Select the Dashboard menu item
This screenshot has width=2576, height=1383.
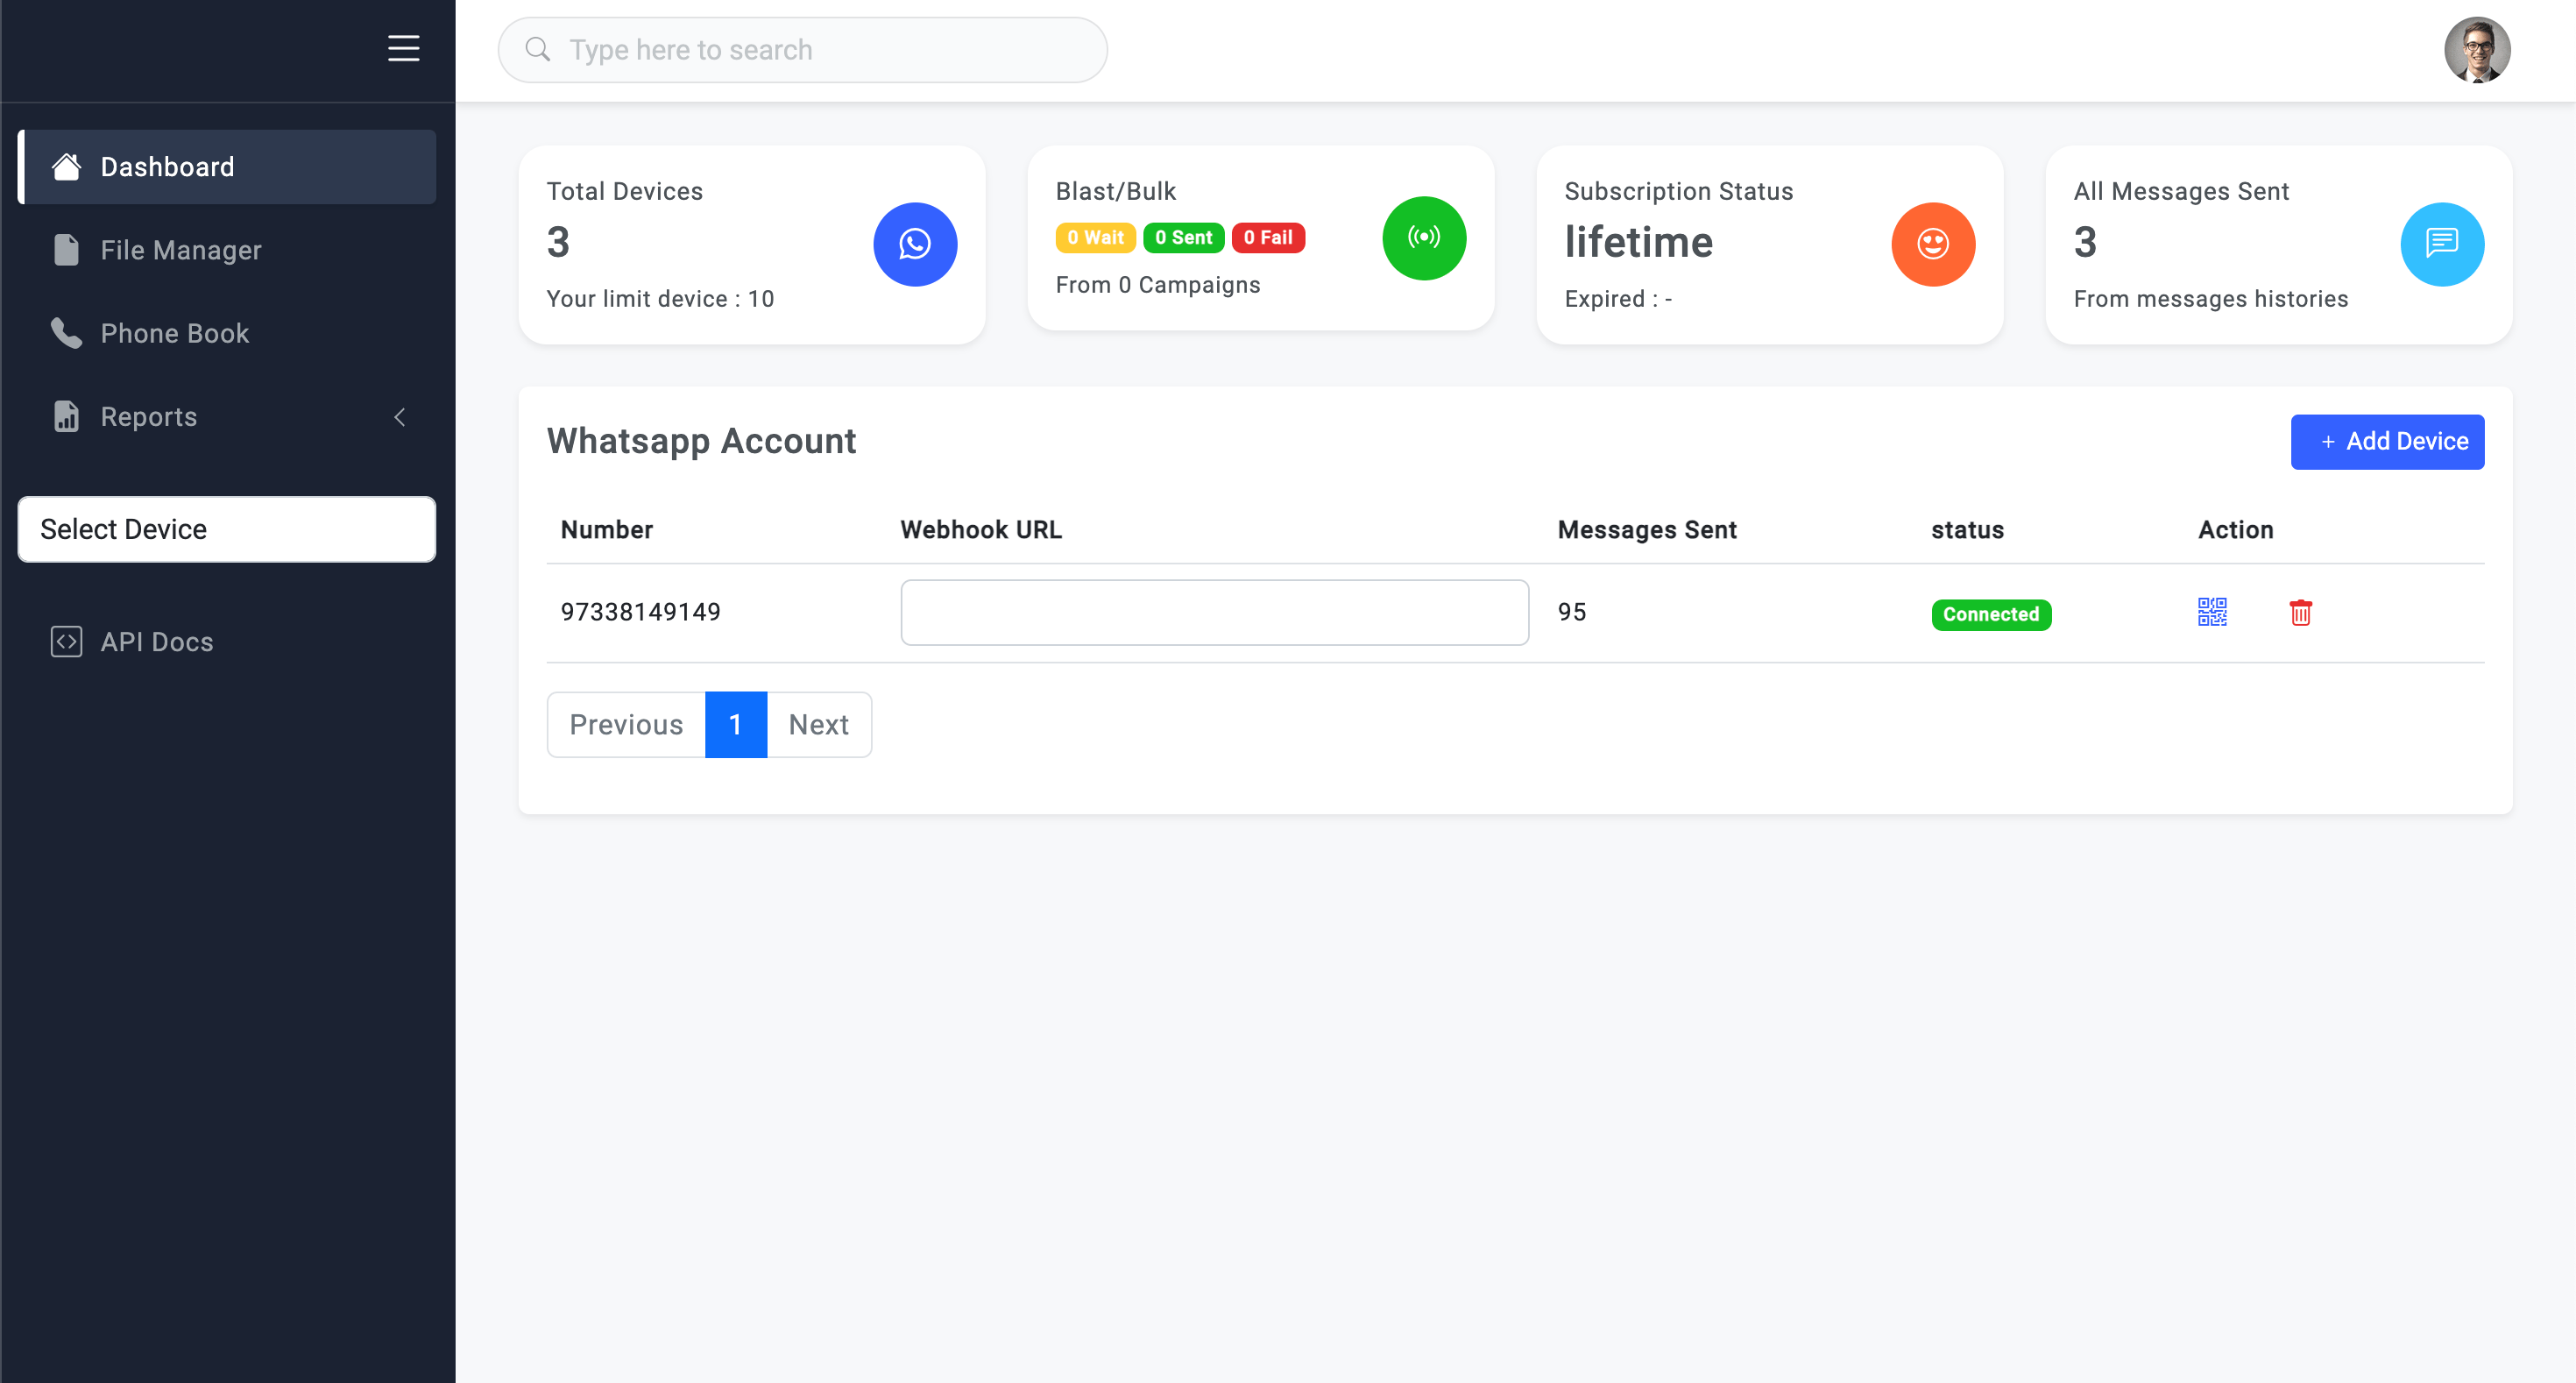click(229, 167)
